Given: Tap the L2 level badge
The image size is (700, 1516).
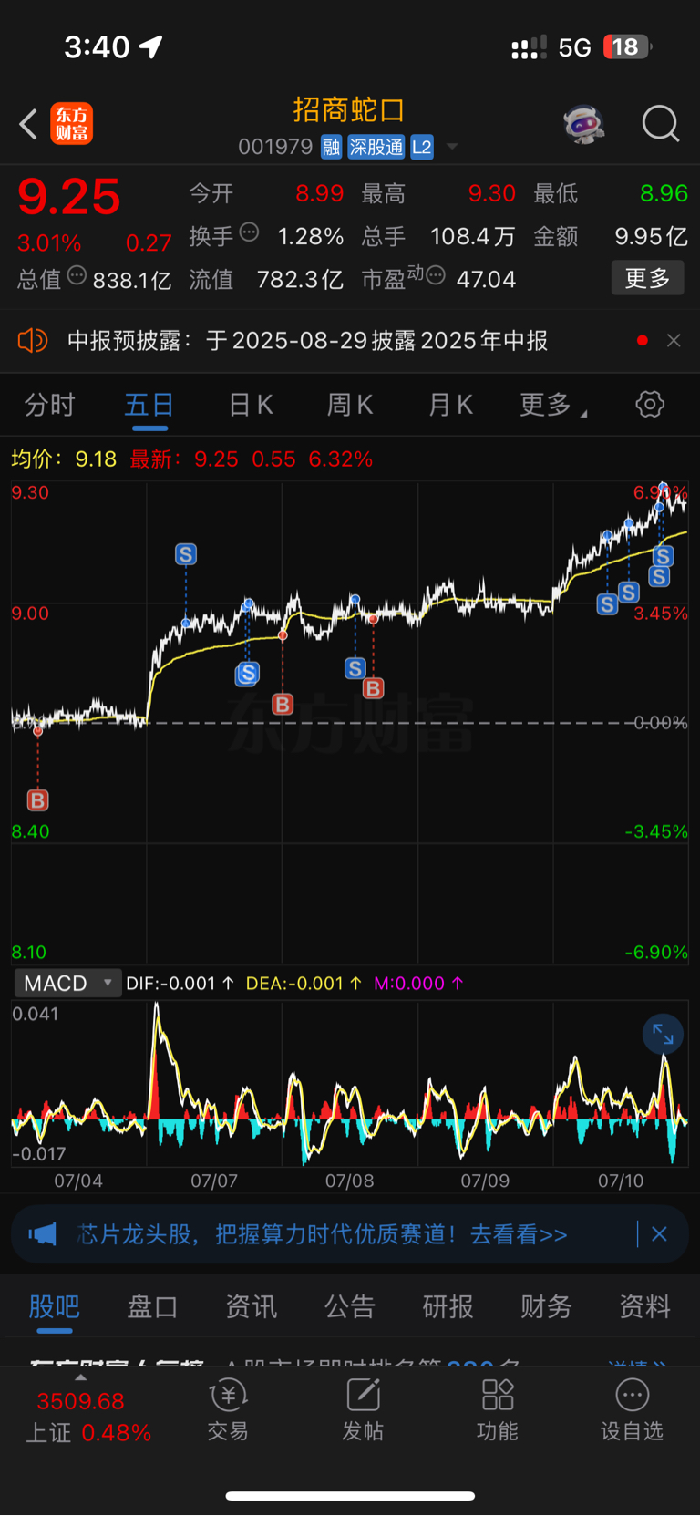Looking at the screenshot, I should coord(422,147).
